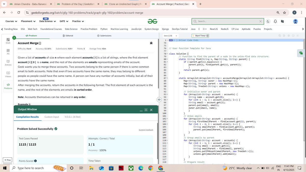Toggle dark mode with the moon icon
306x172 pixels.
[x=268, y=21]
